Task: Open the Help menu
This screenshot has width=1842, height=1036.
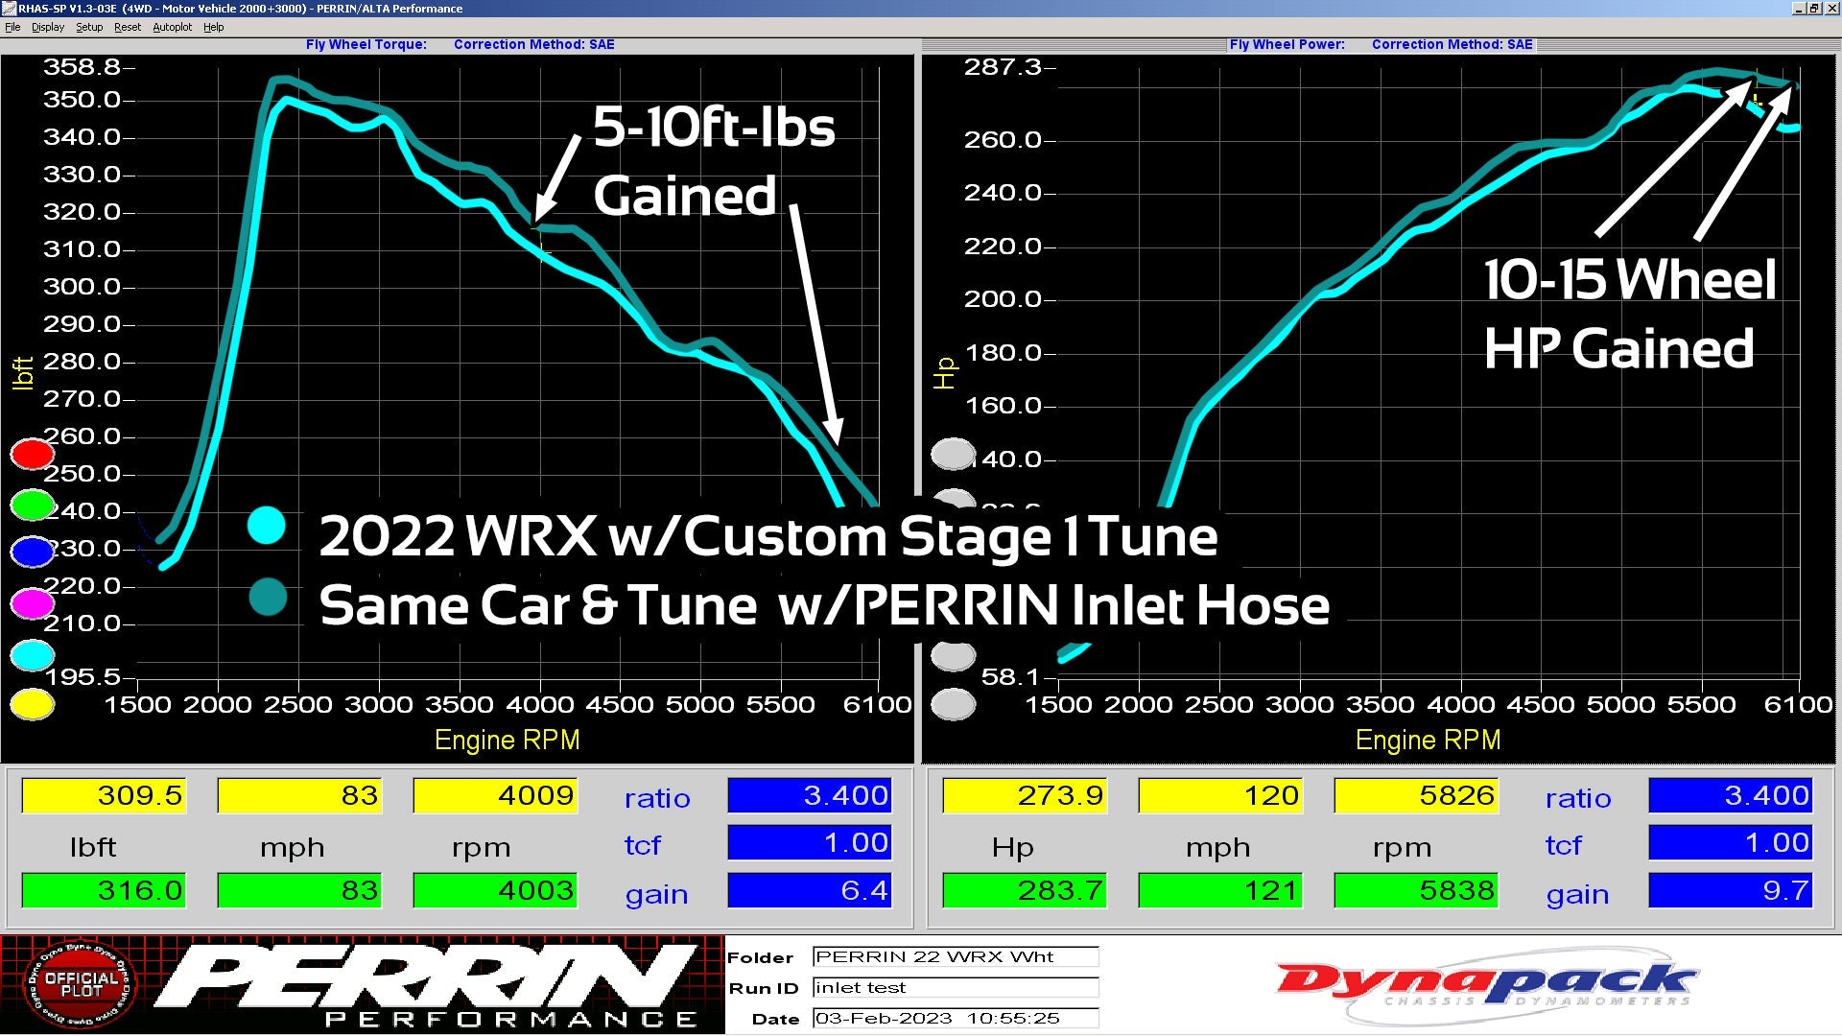Action: pos(214,27)
